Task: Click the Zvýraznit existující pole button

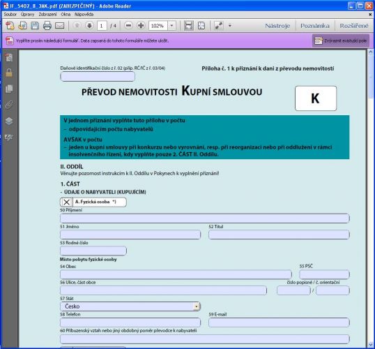Action: tap(341, 40)
